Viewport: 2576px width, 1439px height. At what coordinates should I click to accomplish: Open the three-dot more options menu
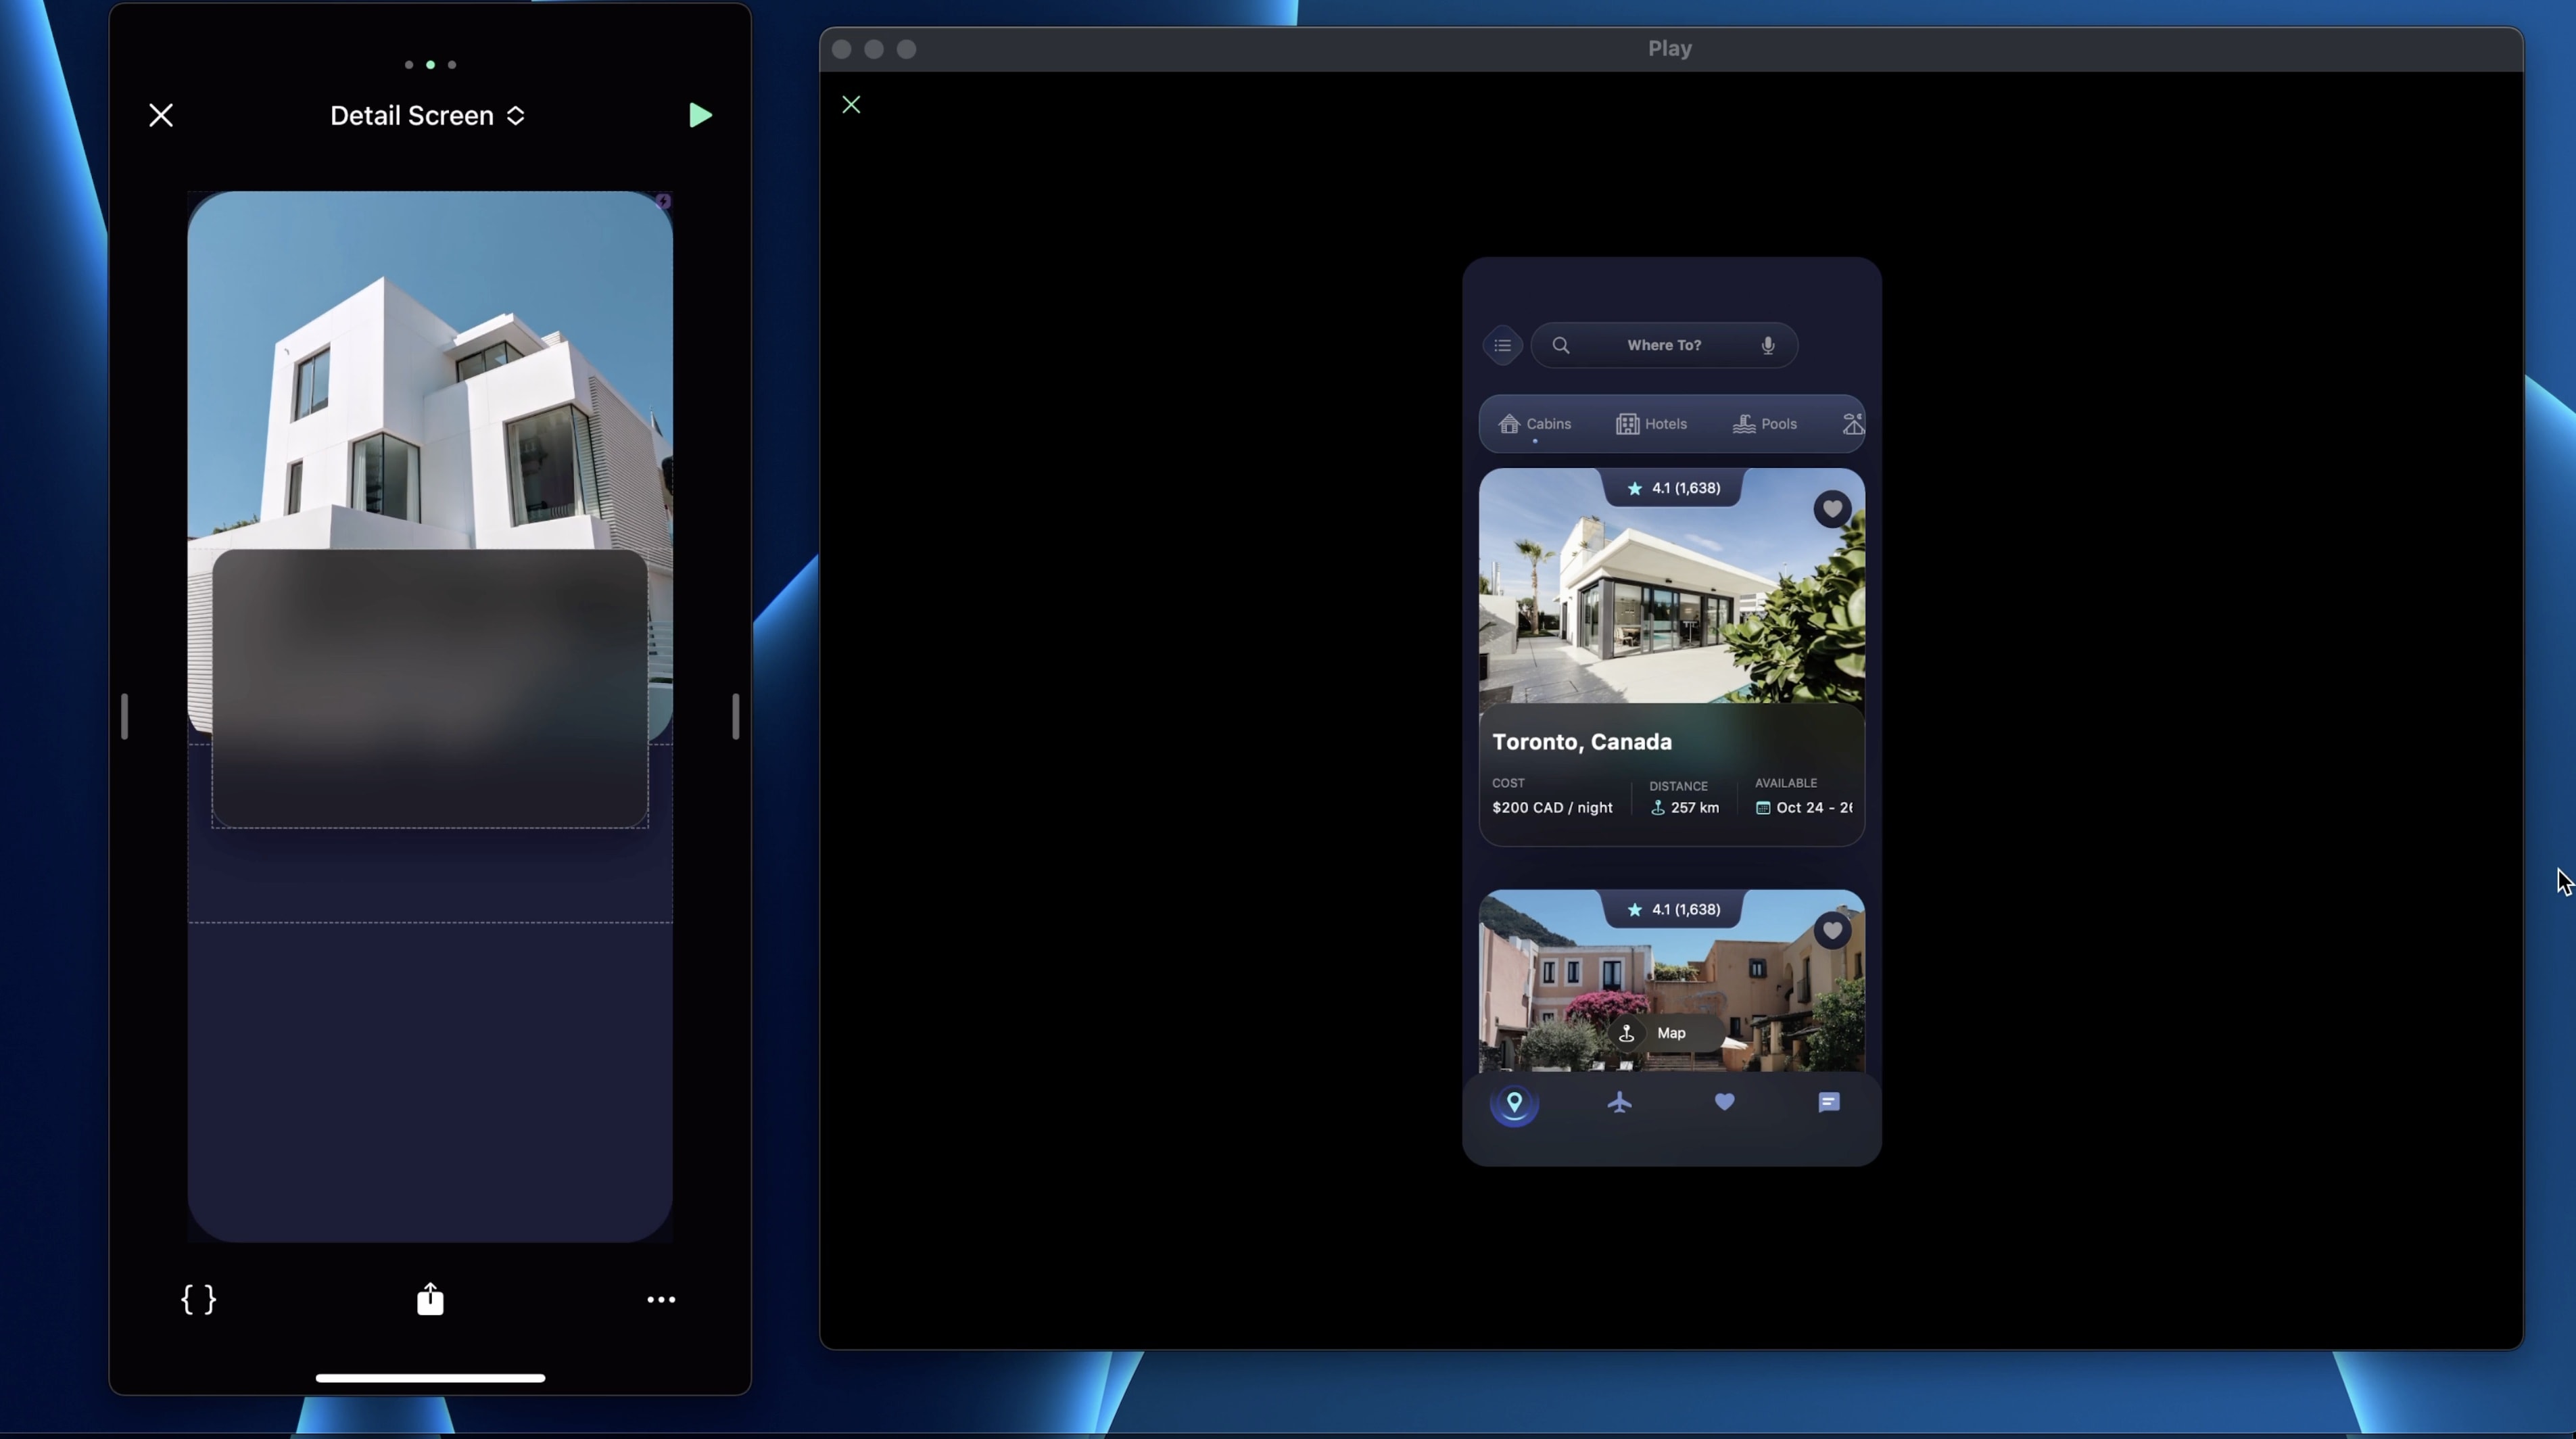(661, 1299)
